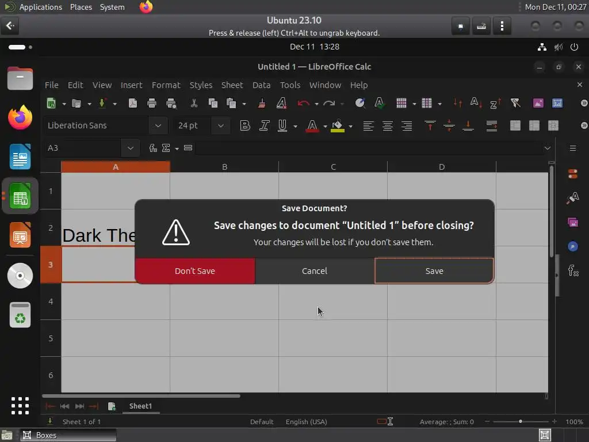Screen dimensions: 589x442
Task: Open the Show Applications grid
Action: tap(20, 406)
